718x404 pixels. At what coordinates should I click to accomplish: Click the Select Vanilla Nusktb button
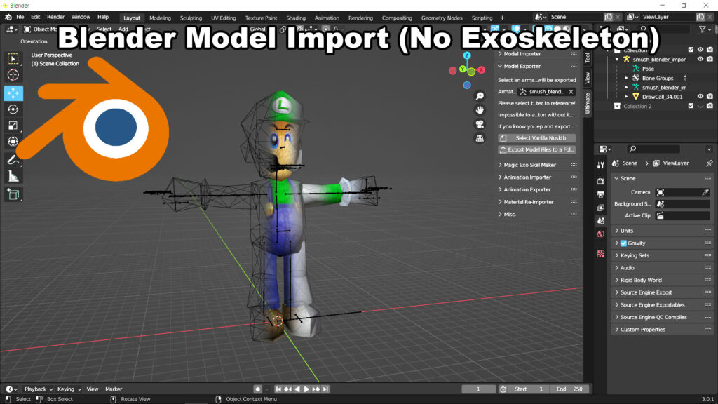(536, 138)
